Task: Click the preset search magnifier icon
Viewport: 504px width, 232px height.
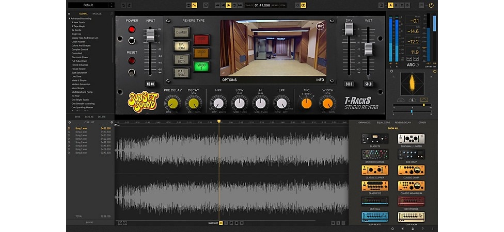Action: click(x=112, y=14)
